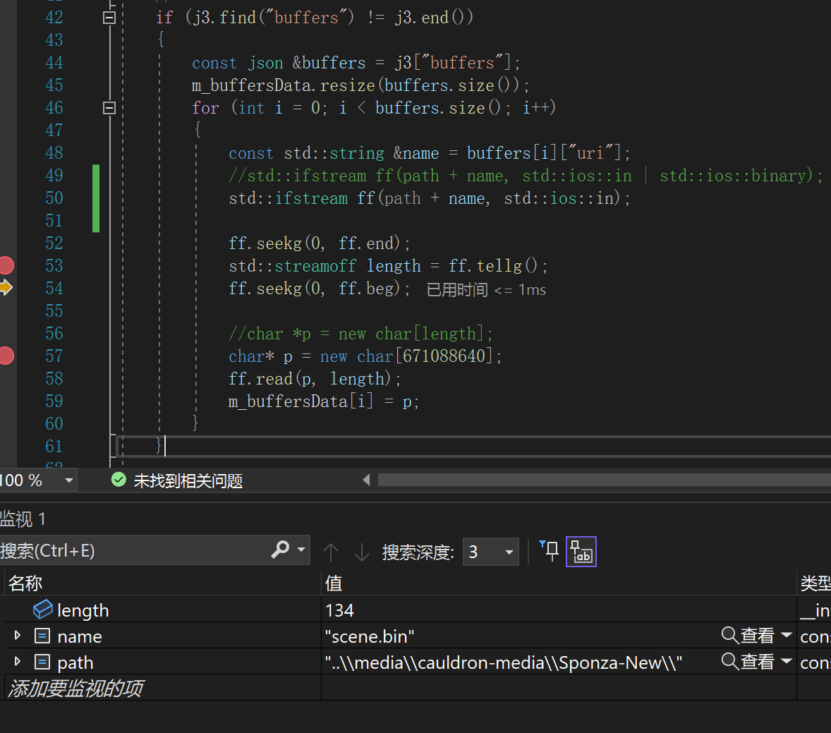Toggle the breakpoint on line 57
The height and width of the screenshot is (733, 831).
[x=7, y=356]
